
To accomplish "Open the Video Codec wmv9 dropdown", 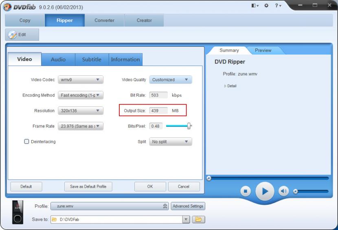I will tap(81, 80).
